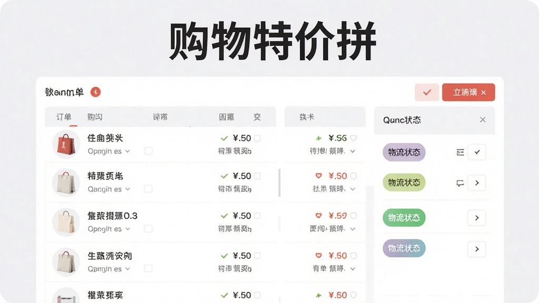The width and height of the screenshot is (539, 303).
Task: Select the 困囍 column header
Action: [226, 117]
